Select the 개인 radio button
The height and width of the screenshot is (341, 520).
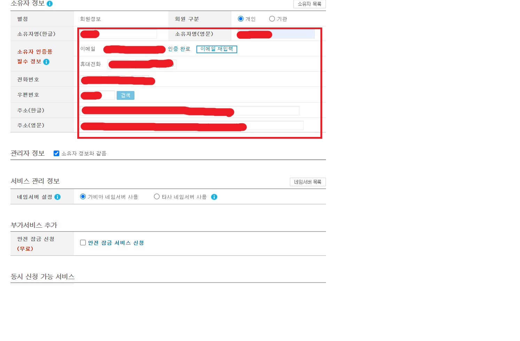(x=241, y=19)
